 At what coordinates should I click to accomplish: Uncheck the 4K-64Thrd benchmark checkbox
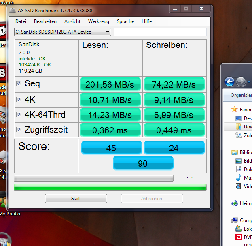[19, 114]
